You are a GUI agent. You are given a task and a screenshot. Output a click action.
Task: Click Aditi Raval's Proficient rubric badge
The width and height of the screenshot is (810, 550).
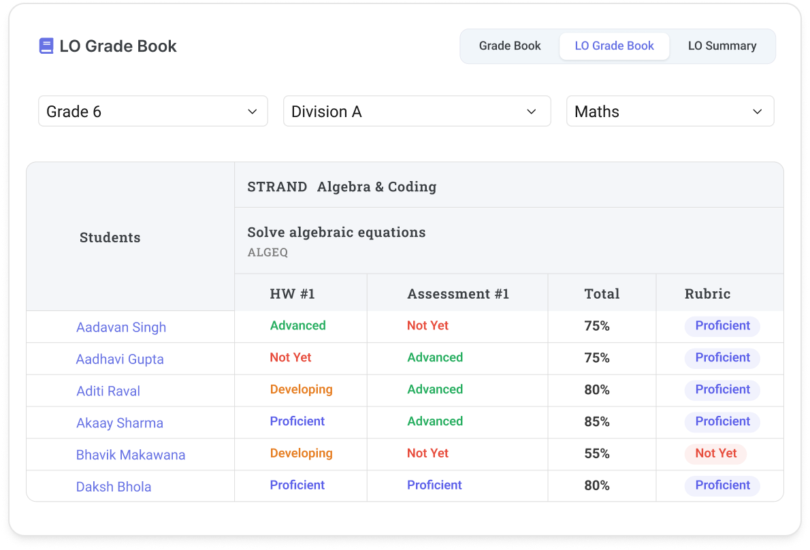(722, 390)
